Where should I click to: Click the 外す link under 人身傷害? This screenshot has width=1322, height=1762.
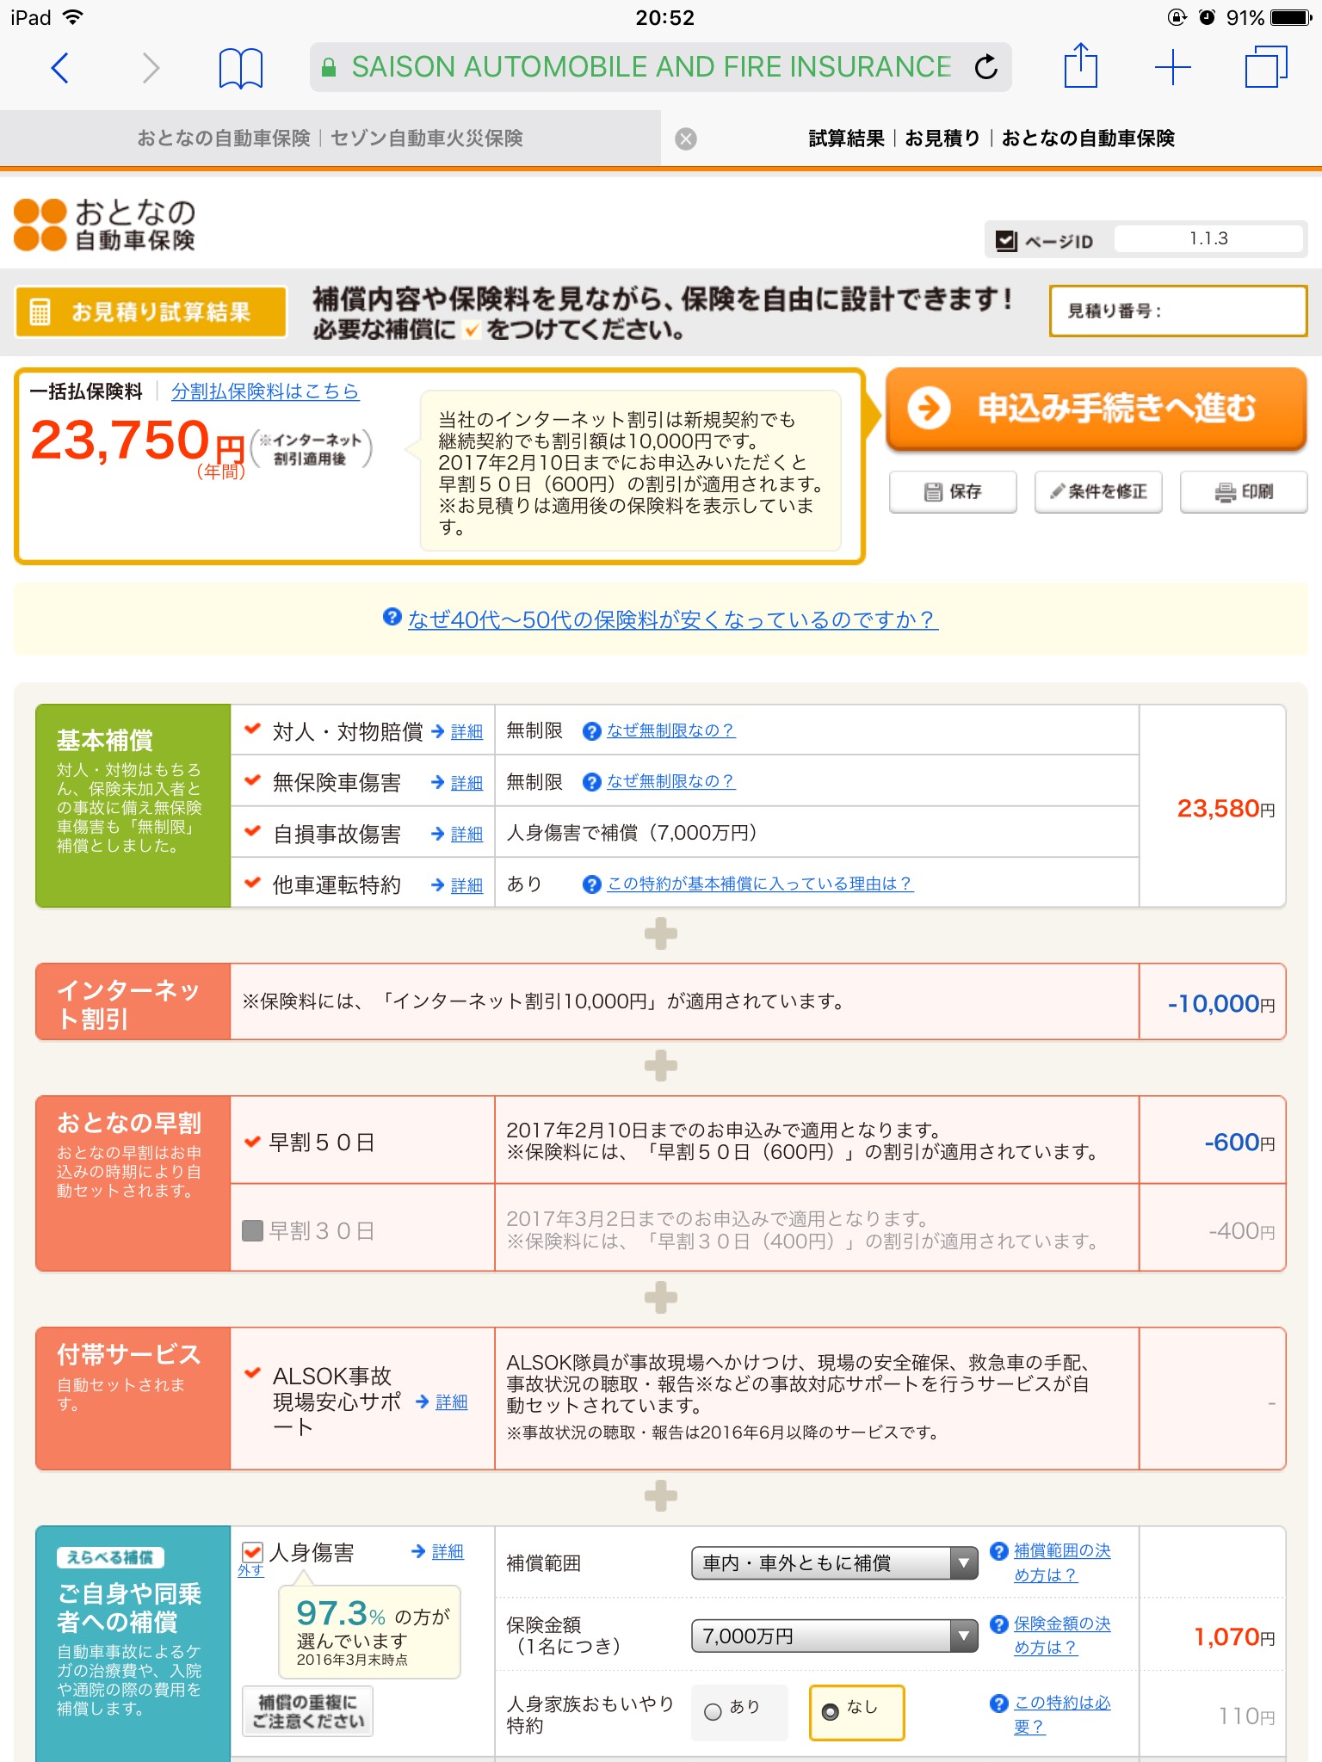point(250,1570)
